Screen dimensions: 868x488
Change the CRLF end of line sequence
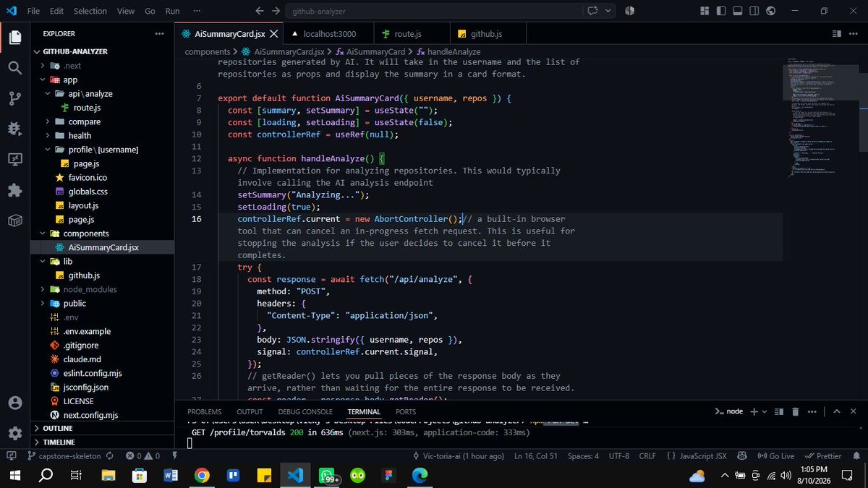pos(647,456)
